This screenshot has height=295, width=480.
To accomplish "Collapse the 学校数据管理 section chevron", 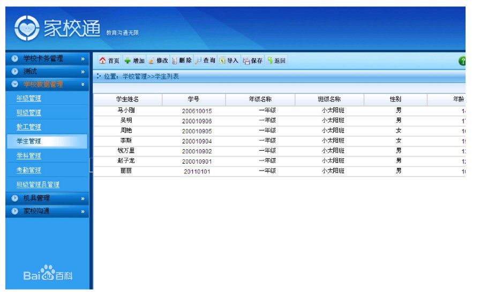I will click(82, 84).
